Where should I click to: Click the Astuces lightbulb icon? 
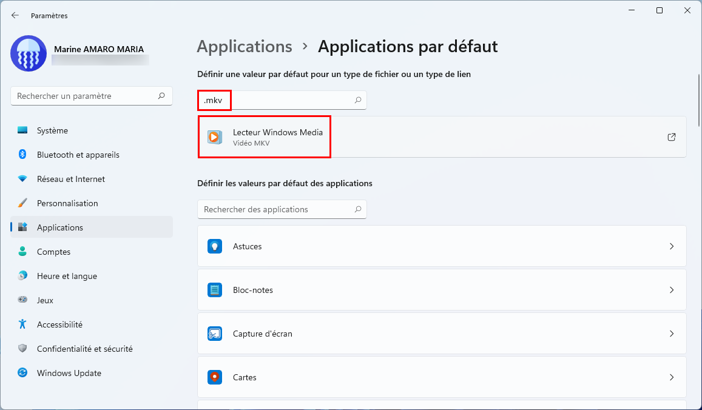[x=214, y=246]
